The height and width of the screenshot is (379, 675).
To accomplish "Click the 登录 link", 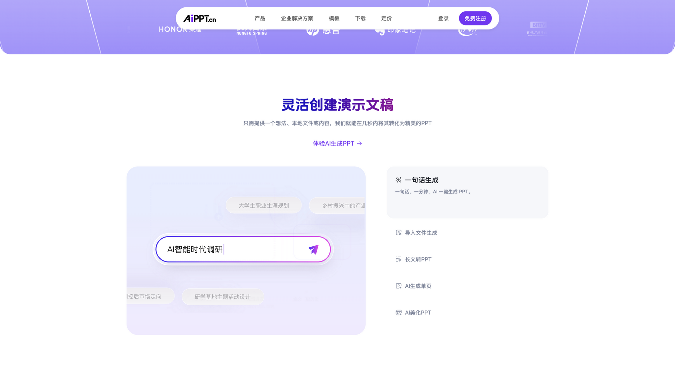I will [x=443, y=18].
